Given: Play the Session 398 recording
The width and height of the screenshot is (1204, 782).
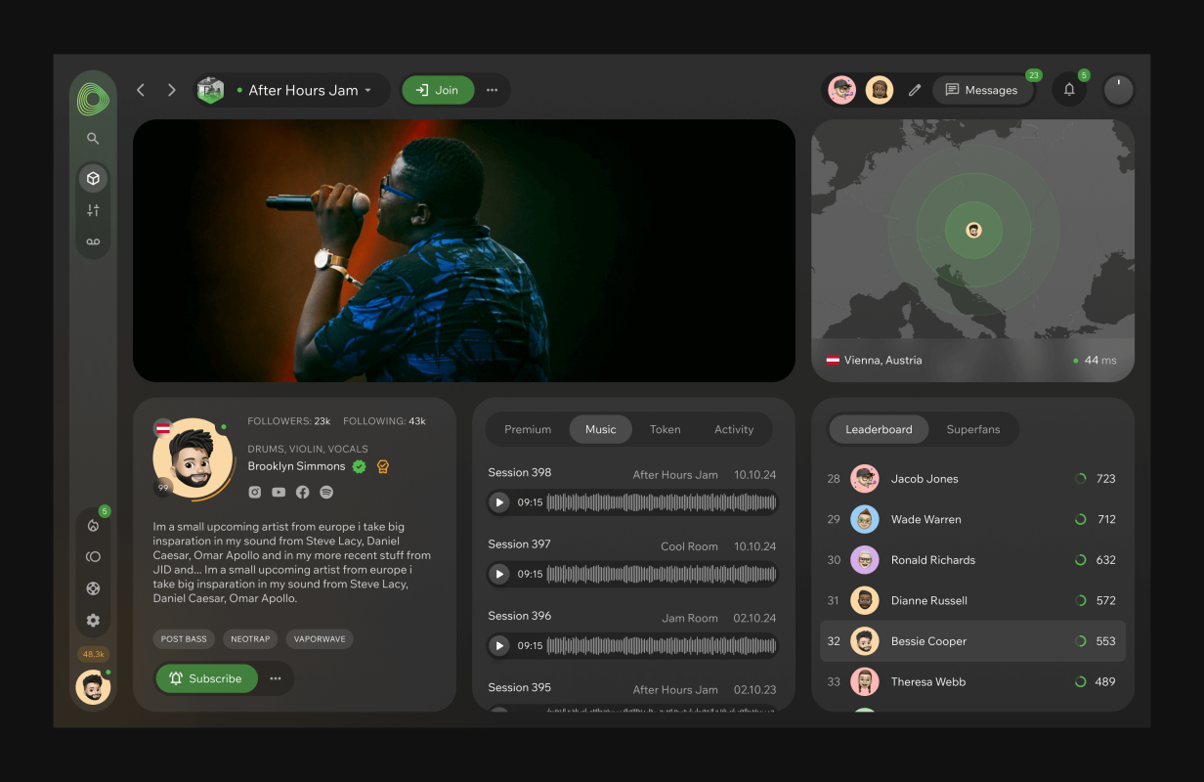Looking at the screenshot, I should 499,502.
